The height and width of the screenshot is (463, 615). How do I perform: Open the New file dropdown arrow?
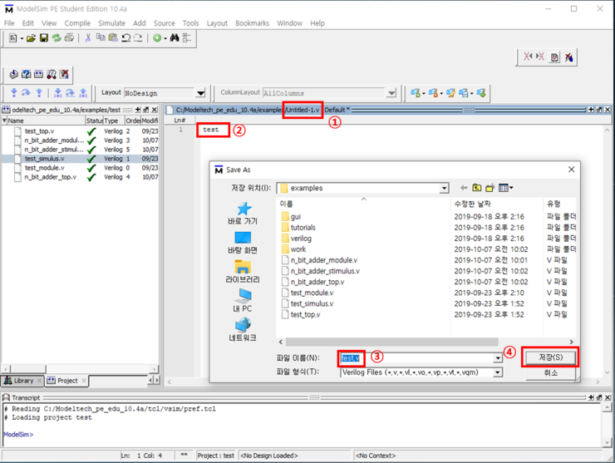(22, 38)
